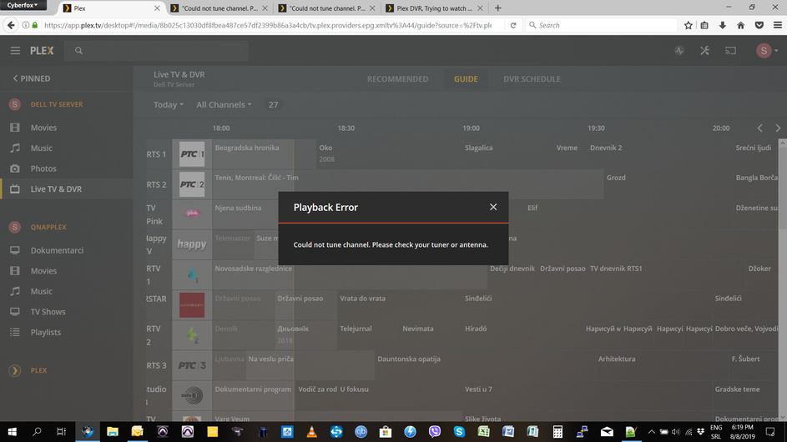The width and height of the screenshot is (787, 442).
Task: Click the browser Search box
Action: tap(601, 25)
